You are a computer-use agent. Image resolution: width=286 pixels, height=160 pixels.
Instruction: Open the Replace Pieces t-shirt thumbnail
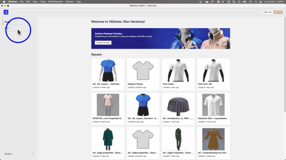tap(143, 70)
